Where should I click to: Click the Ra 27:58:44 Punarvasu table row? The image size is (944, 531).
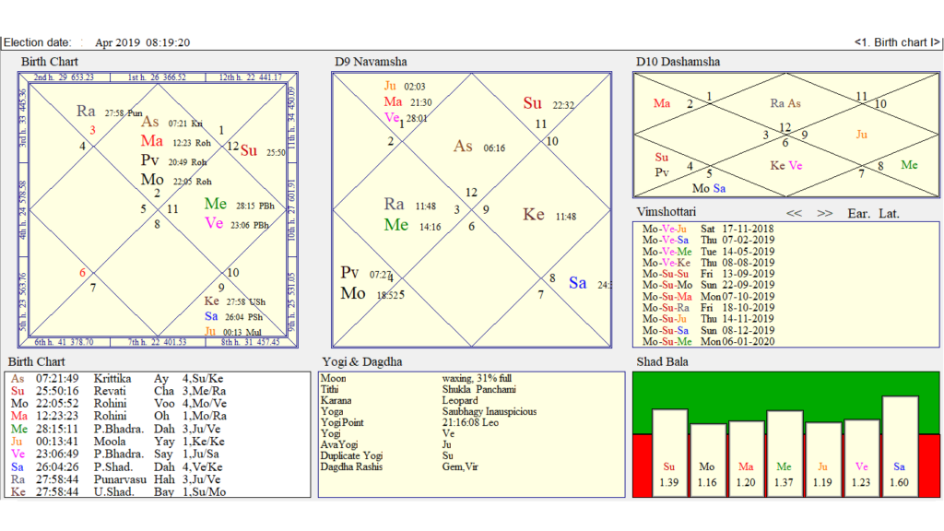[115, 479]
